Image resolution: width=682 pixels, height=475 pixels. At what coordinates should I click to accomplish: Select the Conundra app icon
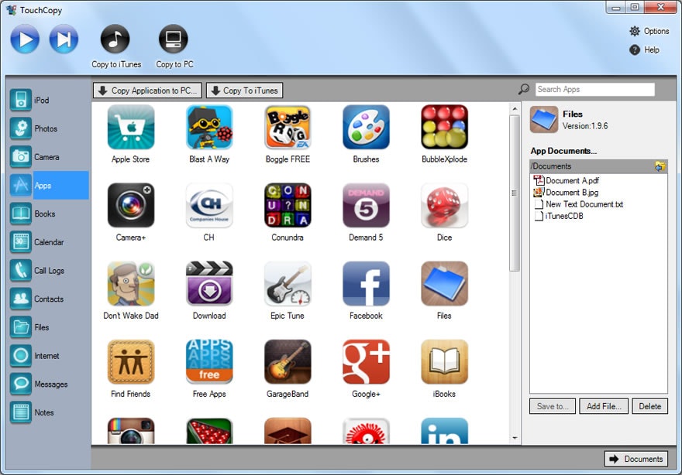click(x=288, y=205)
